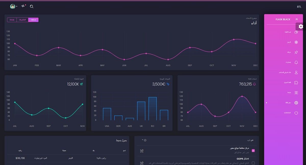Click the LOGOUT power button in the sidebar
306x165 pixels.
click(x=296, y=113)
